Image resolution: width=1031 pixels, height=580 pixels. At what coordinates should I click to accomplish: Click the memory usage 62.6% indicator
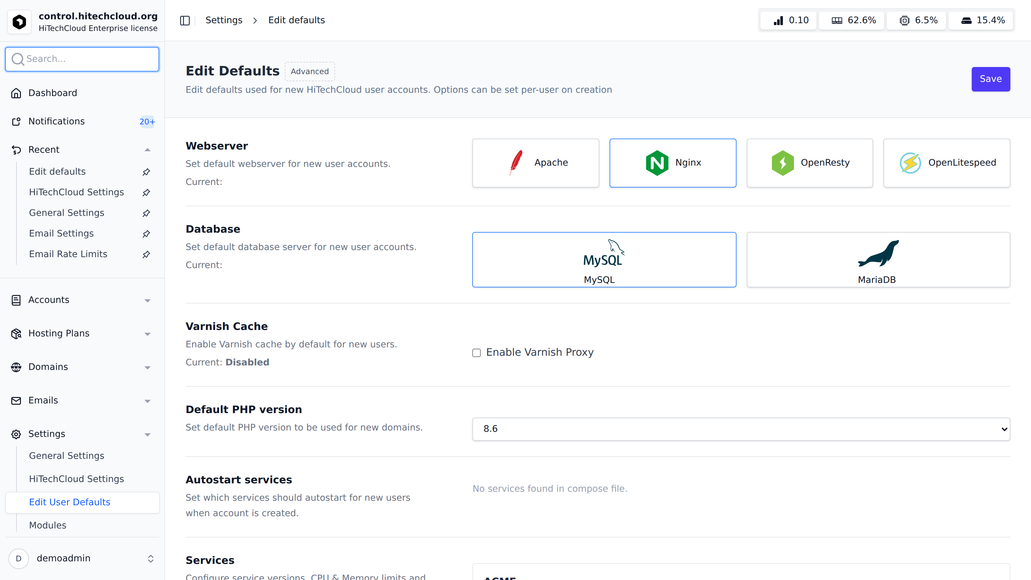(851, 20)
